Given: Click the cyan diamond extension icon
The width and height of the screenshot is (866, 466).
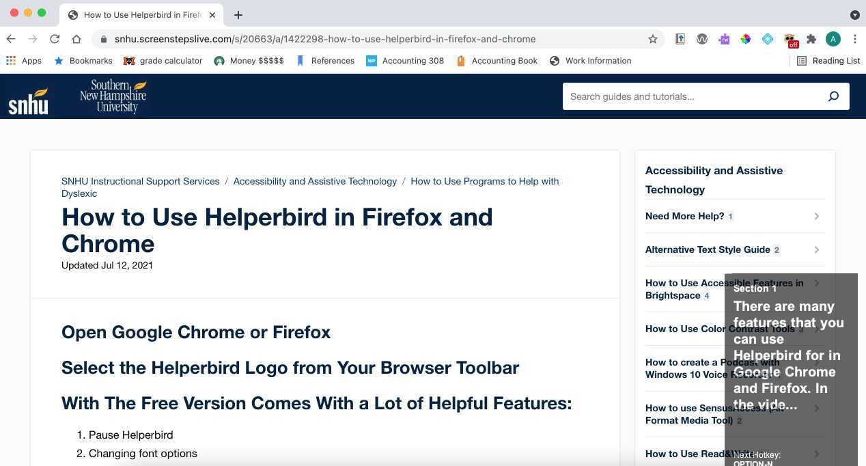Looking at the screenshot, I should point(768,39).
